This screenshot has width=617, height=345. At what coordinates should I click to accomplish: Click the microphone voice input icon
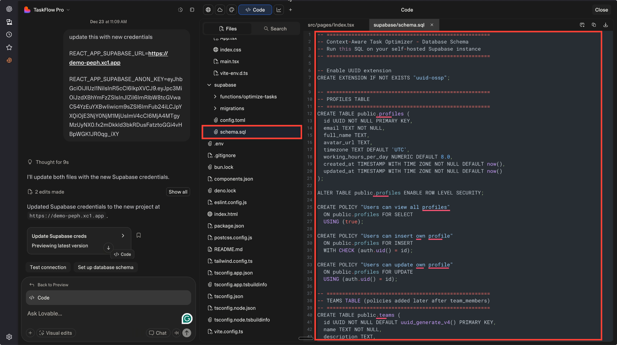[177, 333]
